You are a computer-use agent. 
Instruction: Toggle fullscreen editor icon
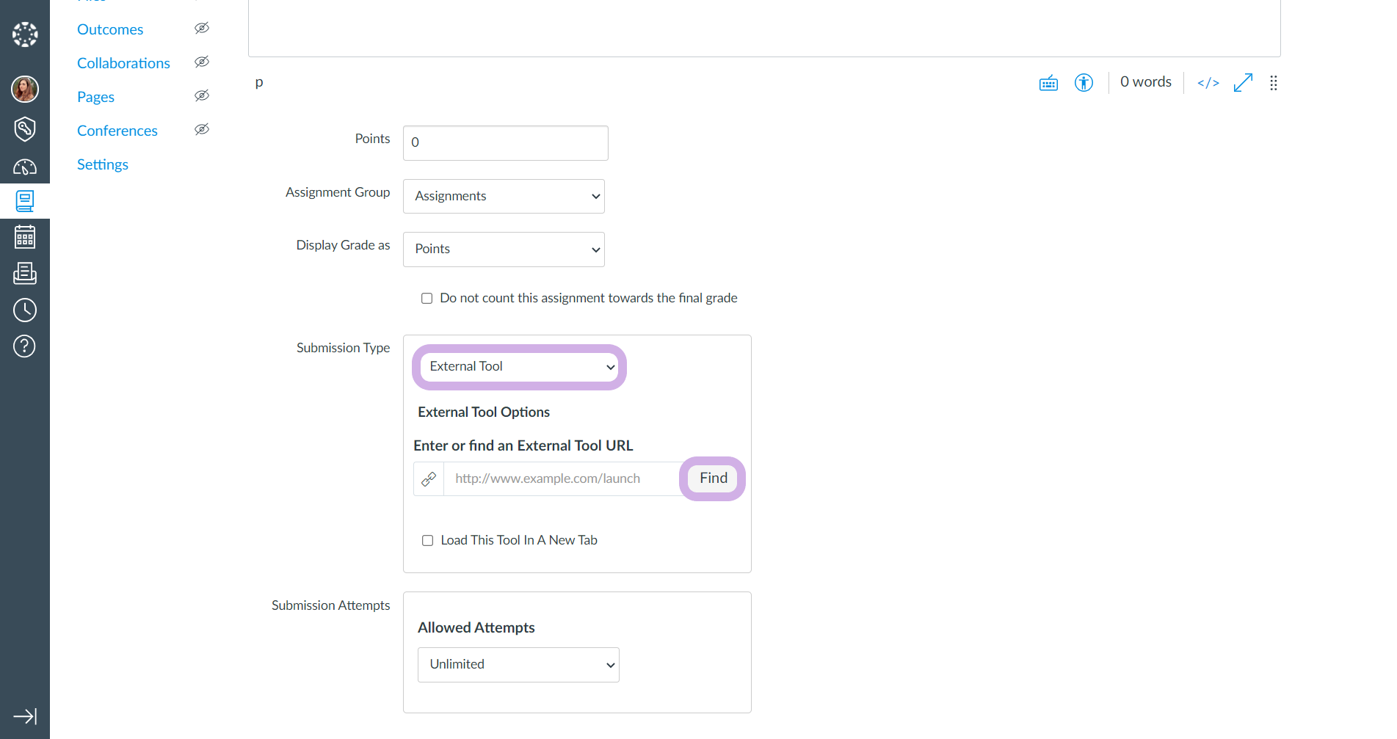point(1243,83)
